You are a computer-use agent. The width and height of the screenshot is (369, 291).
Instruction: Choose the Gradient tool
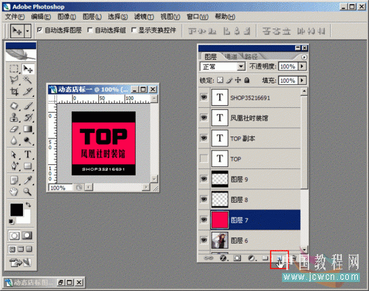click(x=28, y=129)
